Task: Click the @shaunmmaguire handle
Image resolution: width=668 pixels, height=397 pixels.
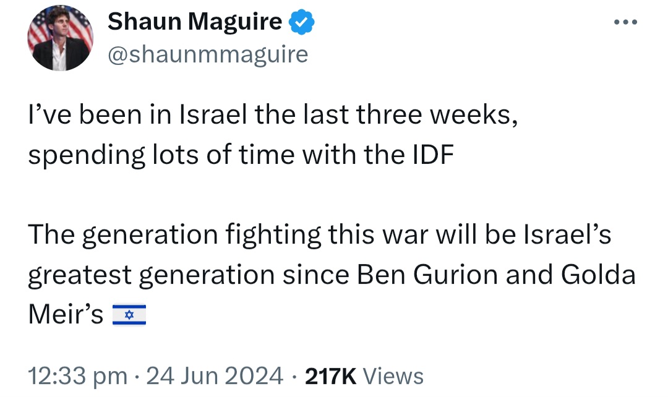Action: coord(208,54)
